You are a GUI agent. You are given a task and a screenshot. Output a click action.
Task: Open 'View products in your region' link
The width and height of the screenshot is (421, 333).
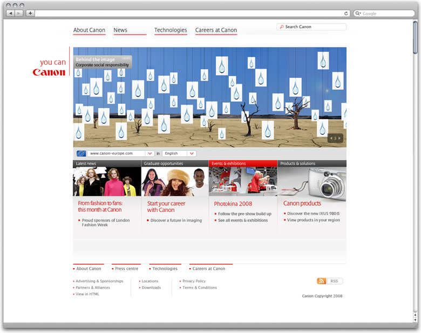pyautogui.click(x=314, y=220)
